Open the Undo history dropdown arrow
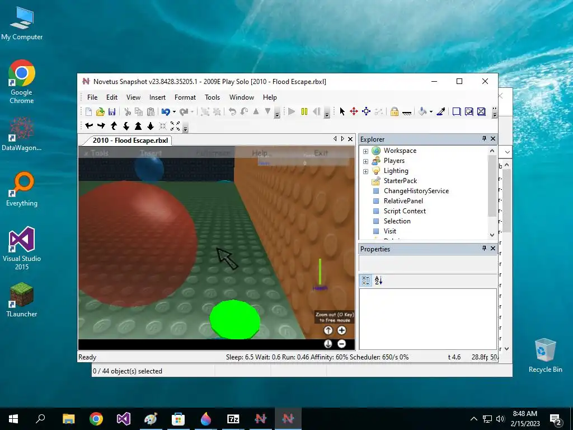This screenshot has width=573, height=430. click(x=174, y=112)
